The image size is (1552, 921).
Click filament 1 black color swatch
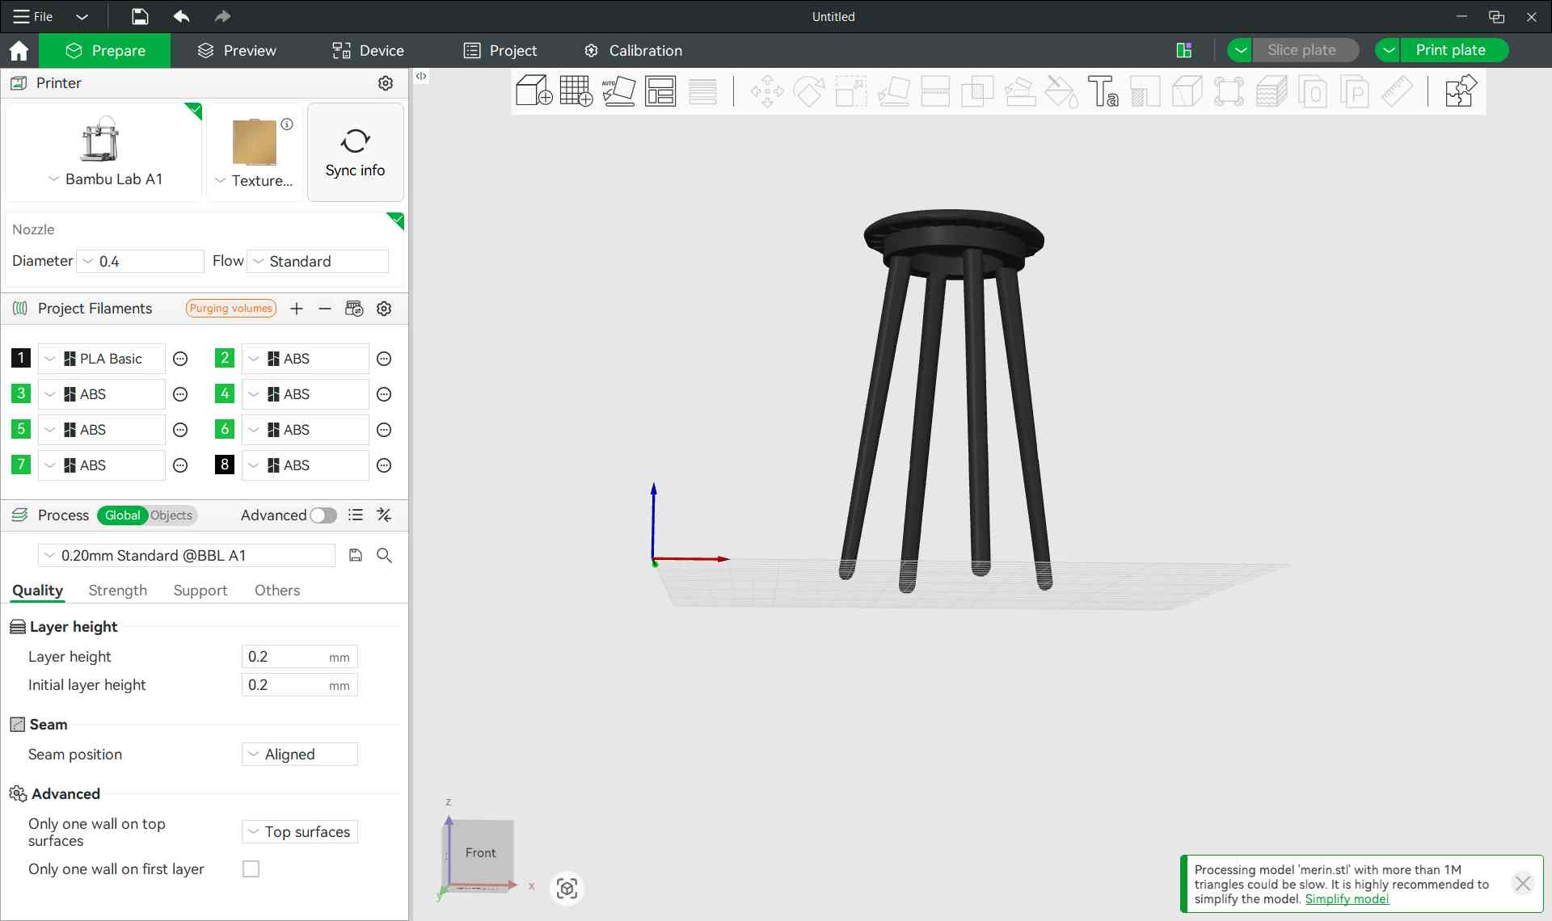[21, 359]
